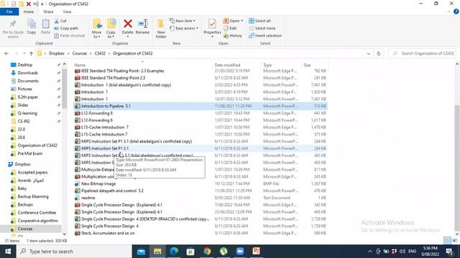
Task: Expand New item dropdown
Action: (x=182, y=21)
